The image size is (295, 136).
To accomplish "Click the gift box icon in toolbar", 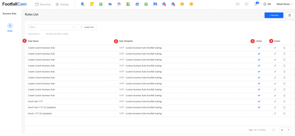I will (x=119, y=4).
